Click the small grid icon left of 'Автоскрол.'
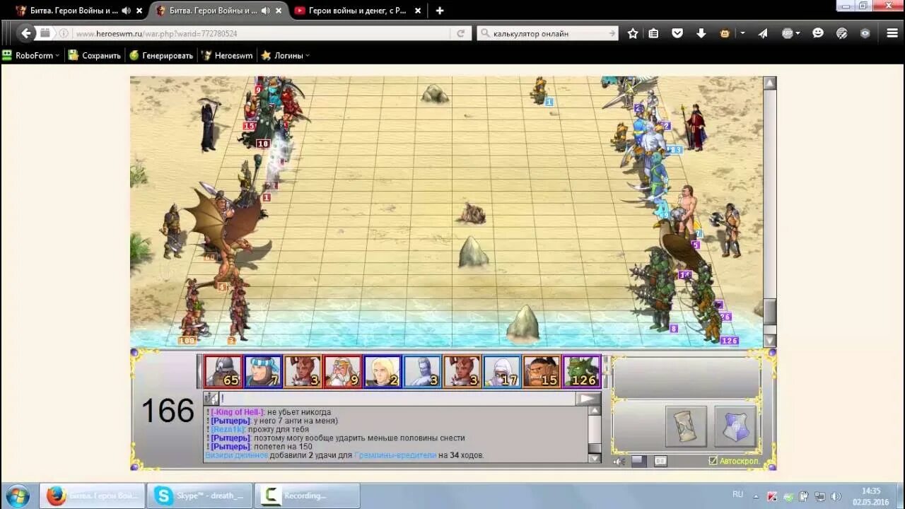This screenshot has width=905, height=509. coord(660,461)
